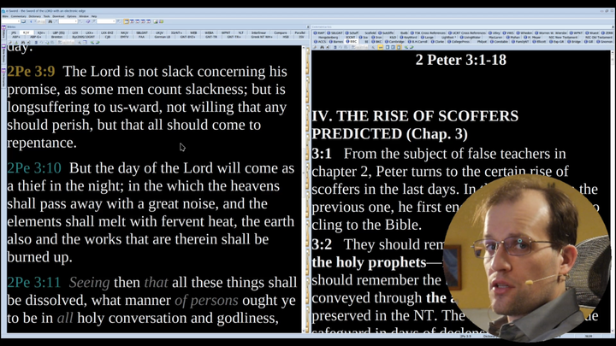Open the third combo box dropdown in main toolbar
The width and height of the screenshot is (616, 346).
pyautogui.click(x=114, y=21)
